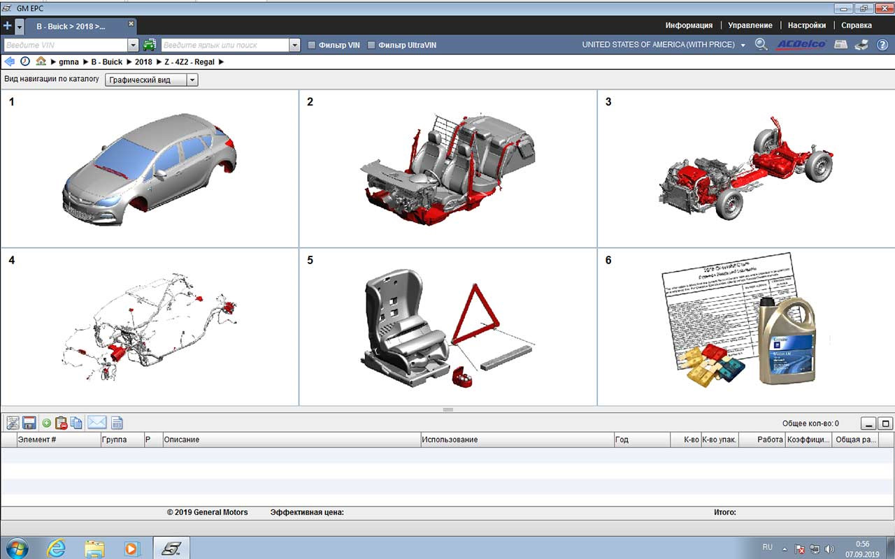Expand the arrow before '2018' breadcrumb
Screen dimensions: 895x559
pos(129,62)
